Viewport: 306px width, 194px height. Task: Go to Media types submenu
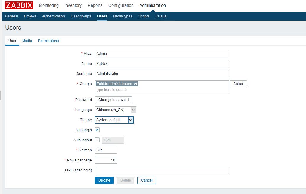point(123,16)
